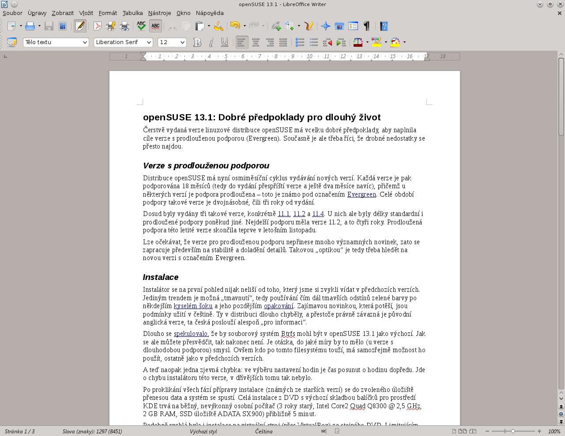Viewport: 565px width, 436px height.
Task: Open the 'spekulovalo' link
Action: pyautogui.click(x=191, y=334)
